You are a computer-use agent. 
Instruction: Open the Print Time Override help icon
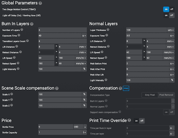pyautogui.click(x=129, y=120)
